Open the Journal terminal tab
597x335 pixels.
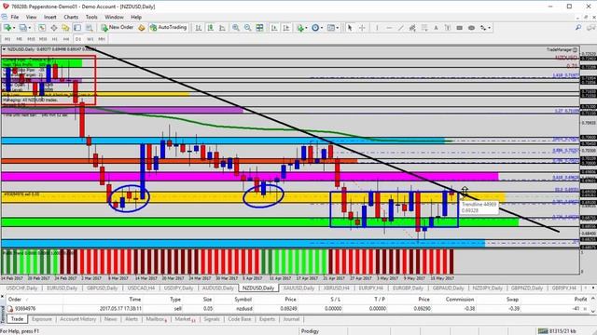291,319
